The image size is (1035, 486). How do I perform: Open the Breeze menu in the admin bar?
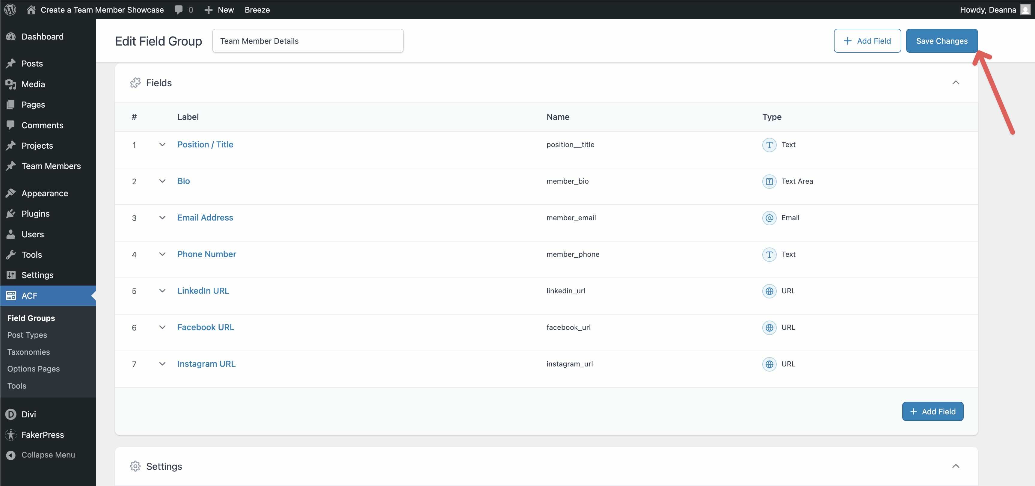click(x=257, y=10)
